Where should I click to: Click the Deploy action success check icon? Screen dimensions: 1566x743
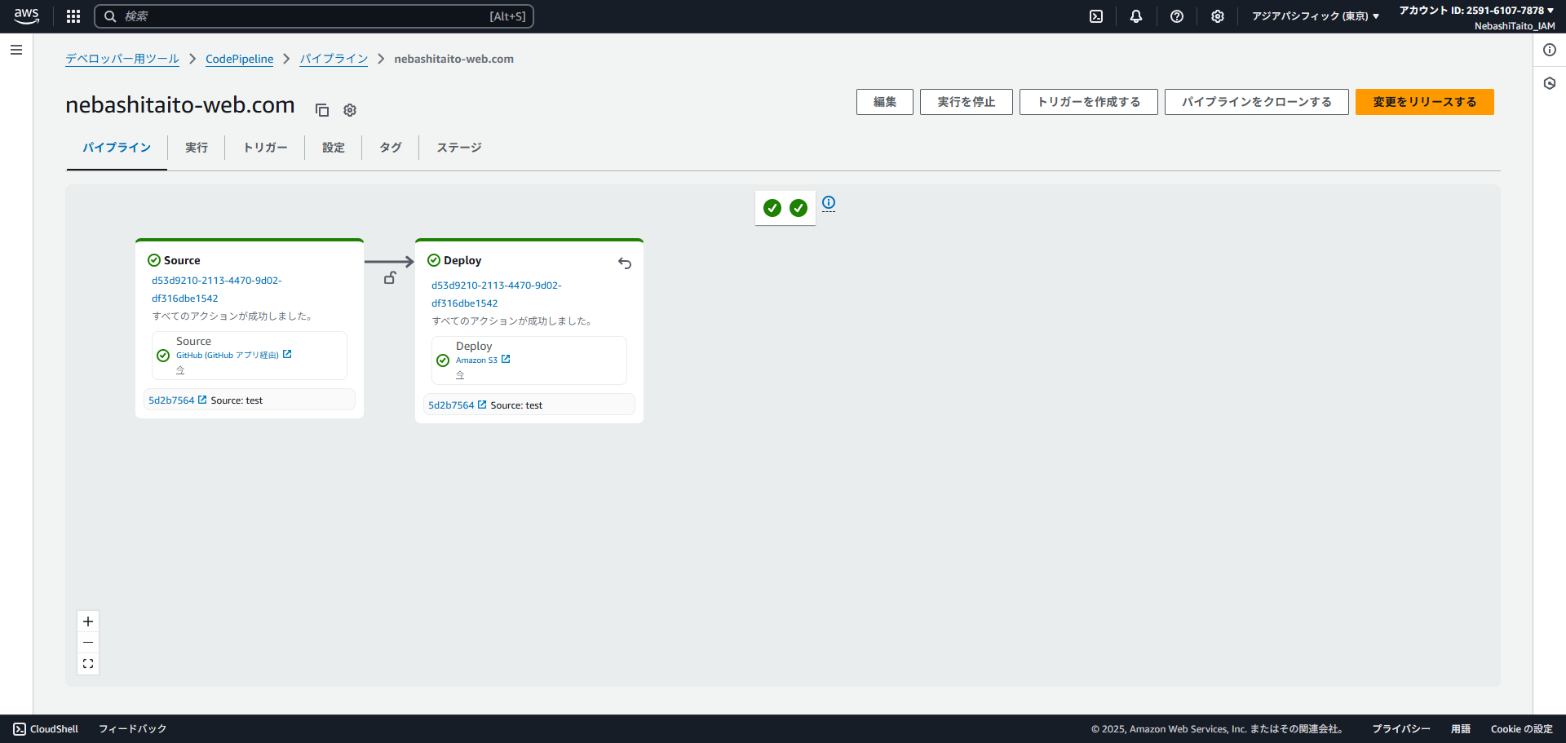pyautogui.click(x=443, y=360)
